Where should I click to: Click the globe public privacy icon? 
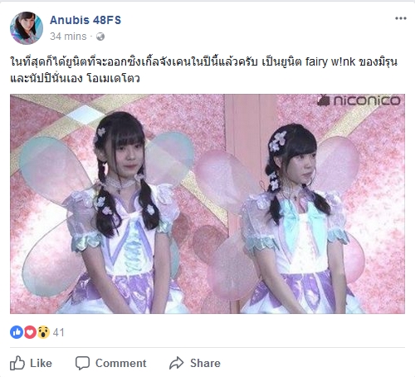[100, 37]
